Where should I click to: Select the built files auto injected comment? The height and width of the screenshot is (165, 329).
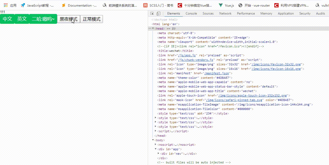194,162
